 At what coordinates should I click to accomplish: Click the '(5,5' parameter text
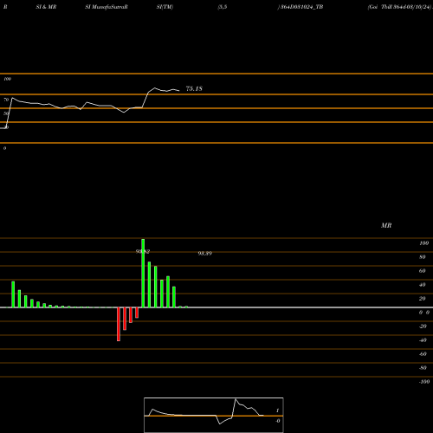coord(223,7)
